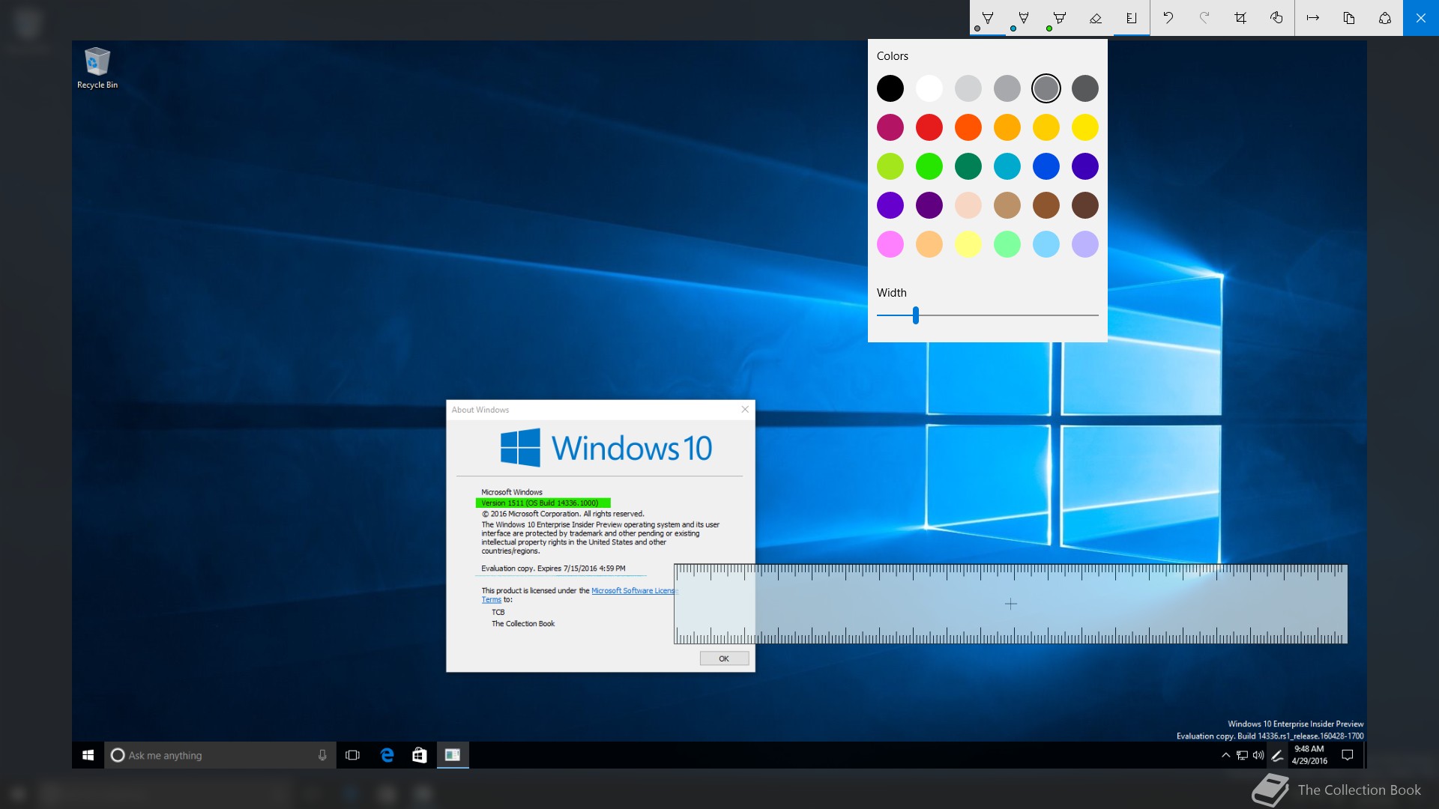Screen dimensions: 1439x809
Task: Choose the tan swatch in fourth row
Action: [x=1007, y=205]
